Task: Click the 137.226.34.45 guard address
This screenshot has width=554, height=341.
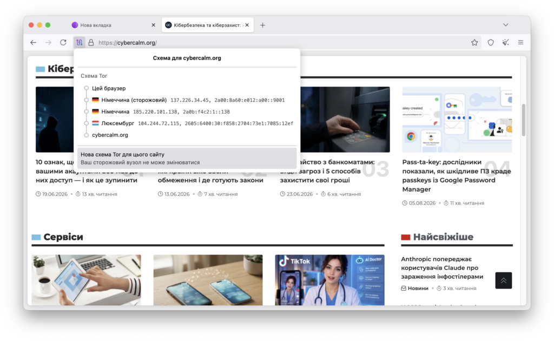Action: pos(190,100)
